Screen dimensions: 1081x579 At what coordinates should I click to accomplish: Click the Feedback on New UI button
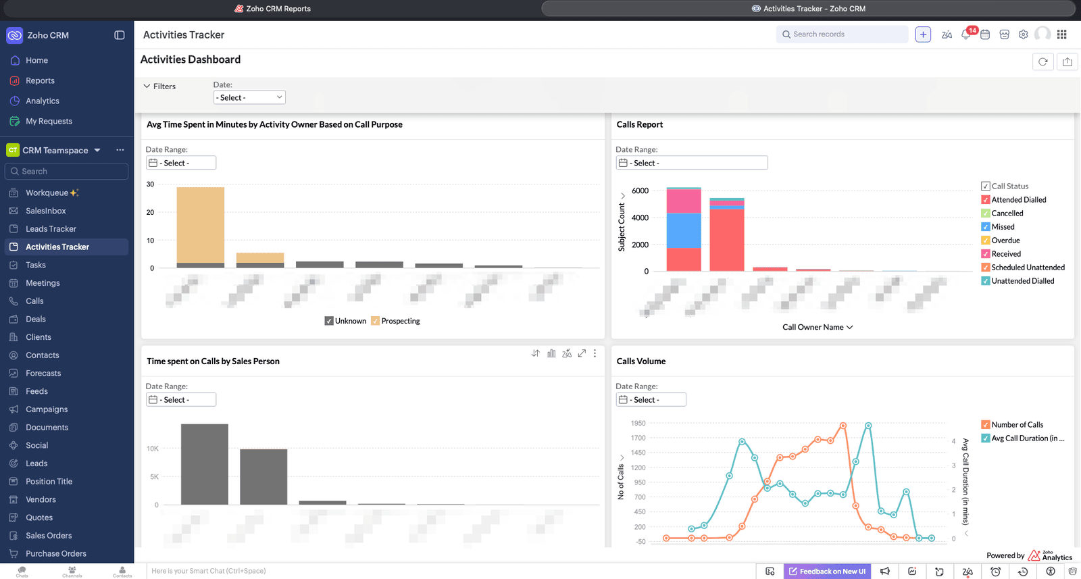point(827,572)
